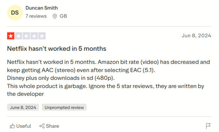This screenshot has width=219, height=132.
Task: Click the fifth grey rating star
Action: tap(42, 36)
